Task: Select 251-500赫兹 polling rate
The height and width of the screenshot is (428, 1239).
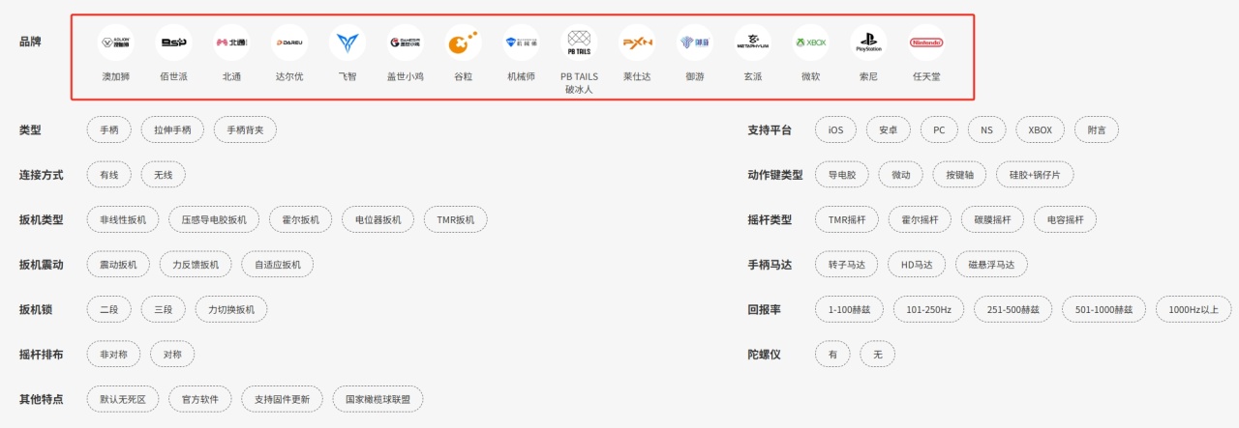Action: pos(1012,309)
